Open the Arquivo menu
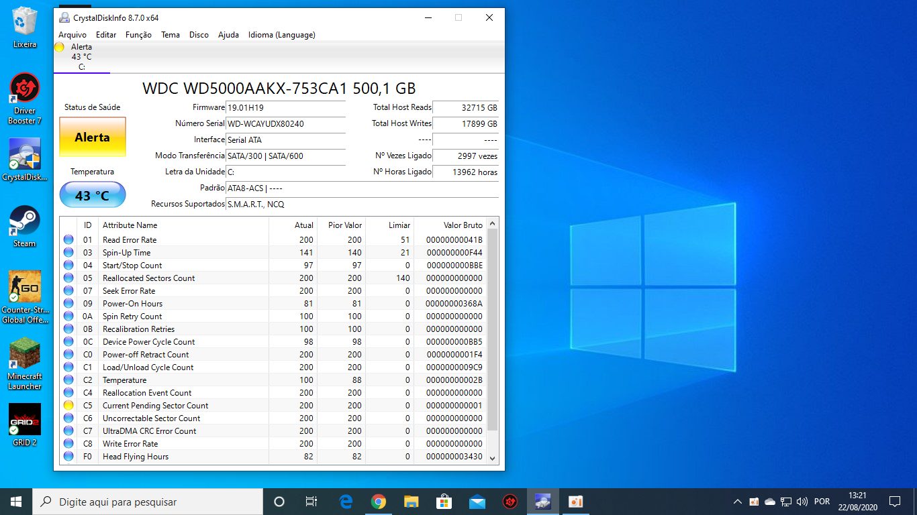 [73, 35]
